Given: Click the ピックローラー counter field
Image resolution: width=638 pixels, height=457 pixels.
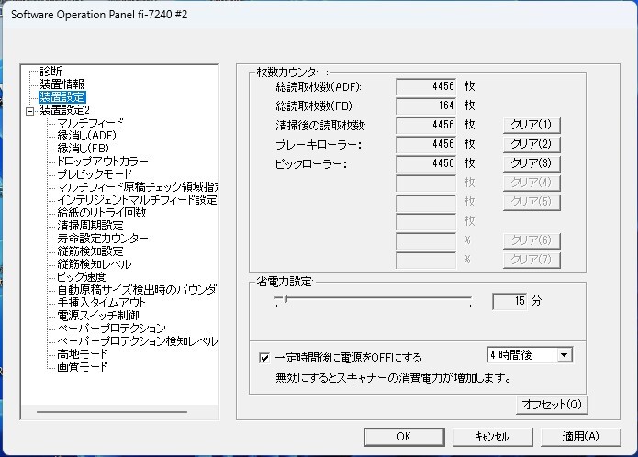Looking at the screenshot, I should tap(426, 163).
